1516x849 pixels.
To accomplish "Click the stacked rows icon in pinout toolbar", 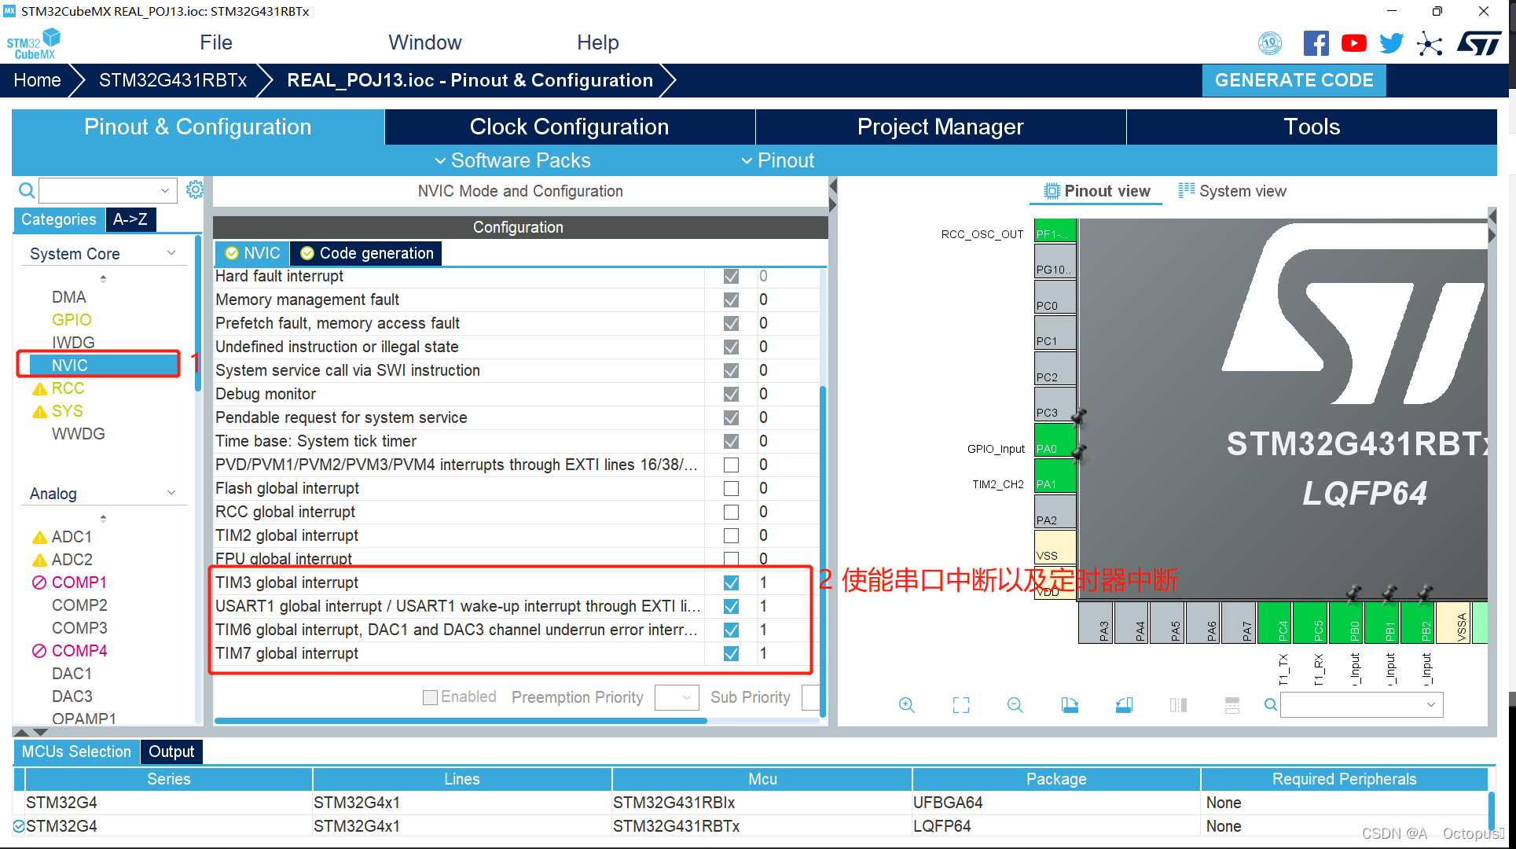I will [x=1232, y=704].
